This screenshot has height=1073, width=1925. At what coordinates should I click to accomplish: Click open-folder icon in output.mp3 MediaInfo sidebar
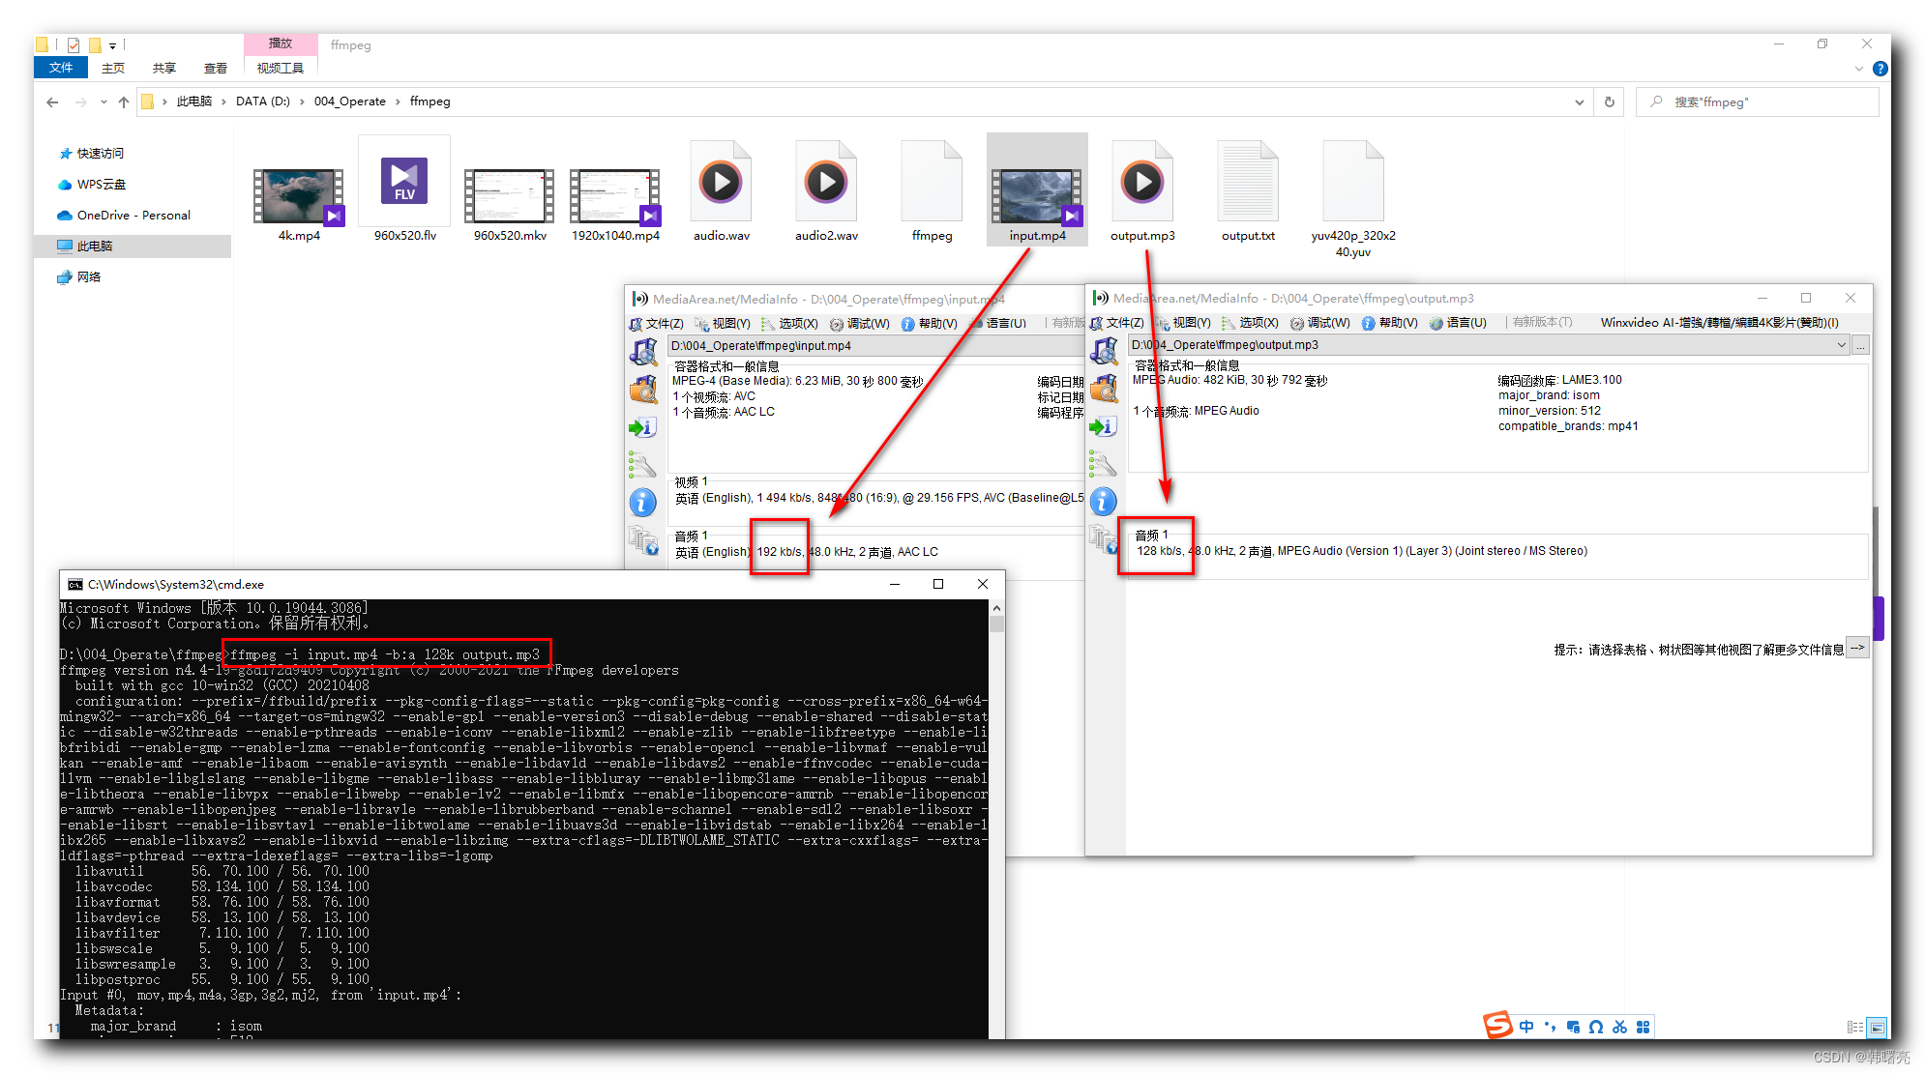[1104, 389]
